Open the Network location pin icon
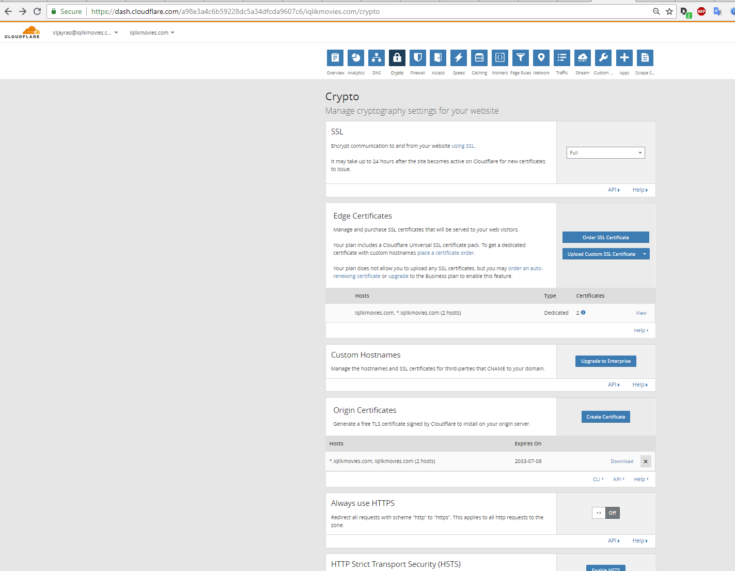 tap(541, 58)
